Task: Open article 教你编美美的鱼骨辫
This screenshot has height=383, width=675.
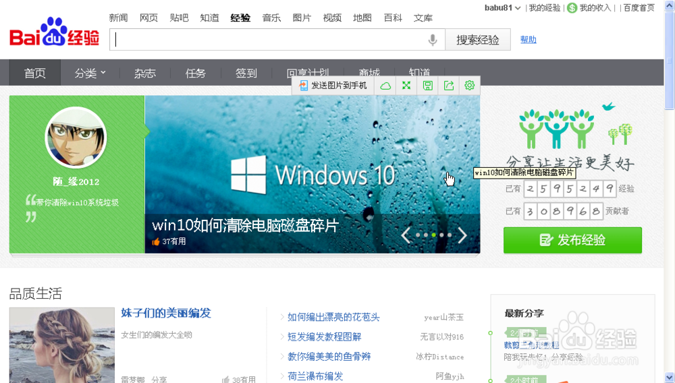Action: [x=329, y=356]
